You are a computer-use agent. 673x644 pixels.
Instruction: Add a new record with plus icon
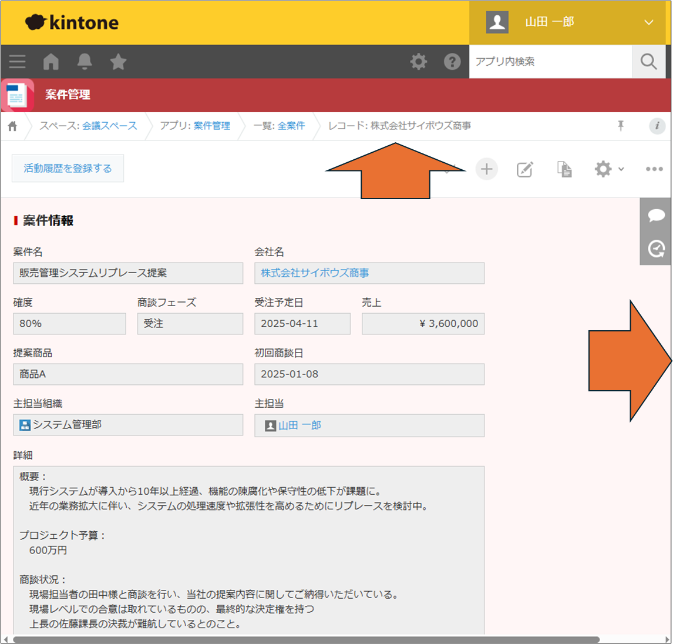coord(486,169)
